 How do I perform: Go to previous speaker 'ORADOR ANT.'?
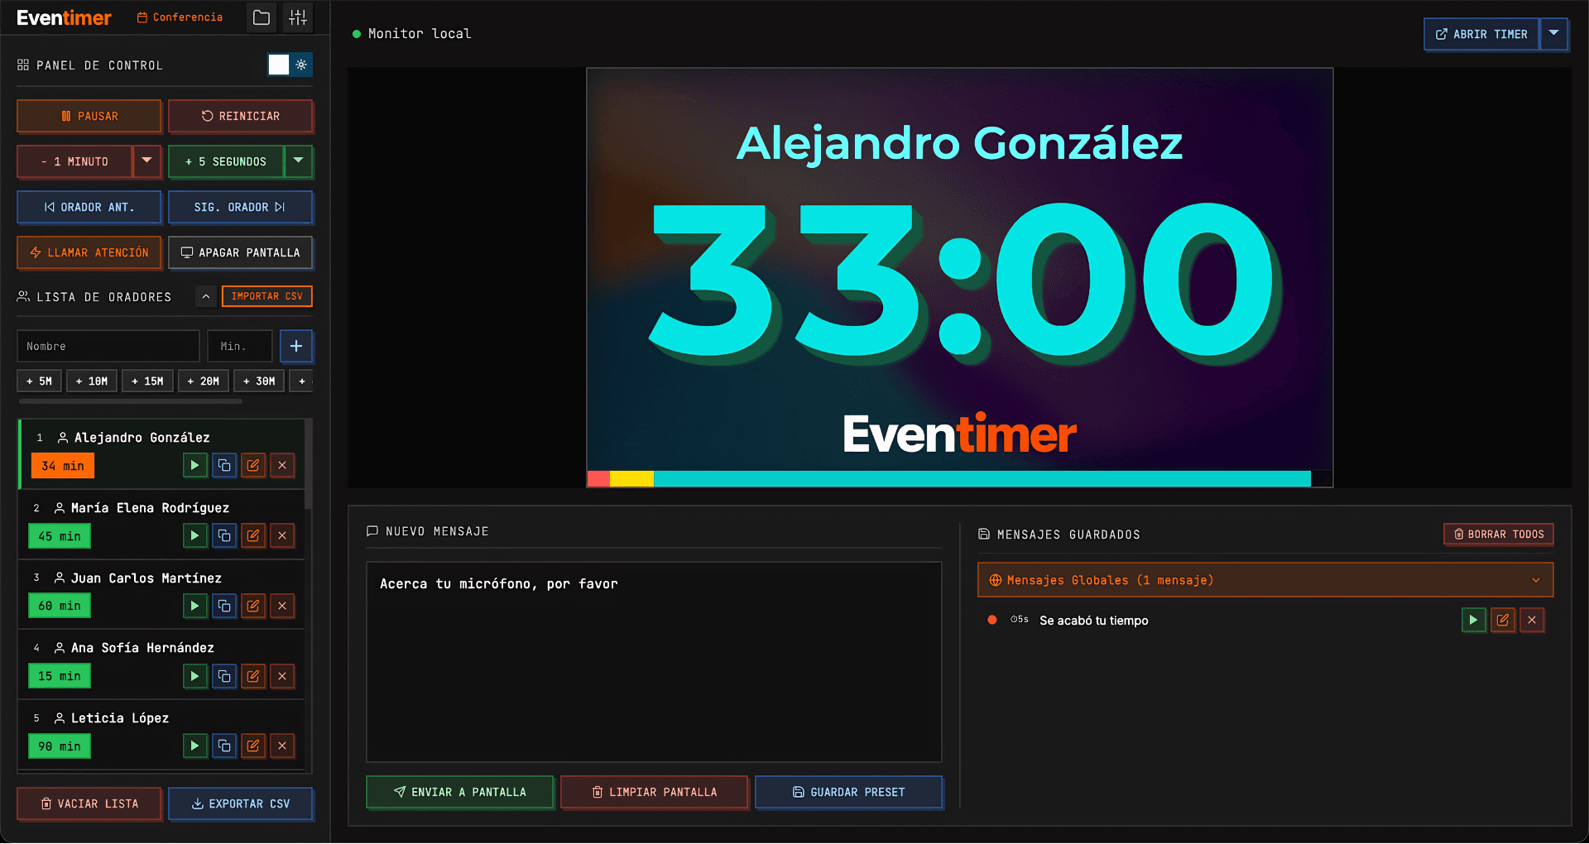pyautogui.click(x=89, y=207)
